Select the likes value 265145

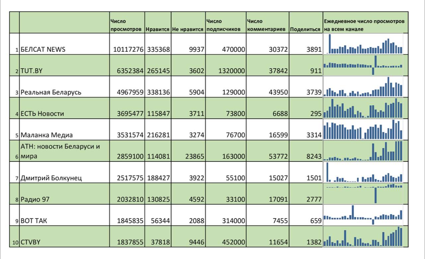[x=159, y=71]
